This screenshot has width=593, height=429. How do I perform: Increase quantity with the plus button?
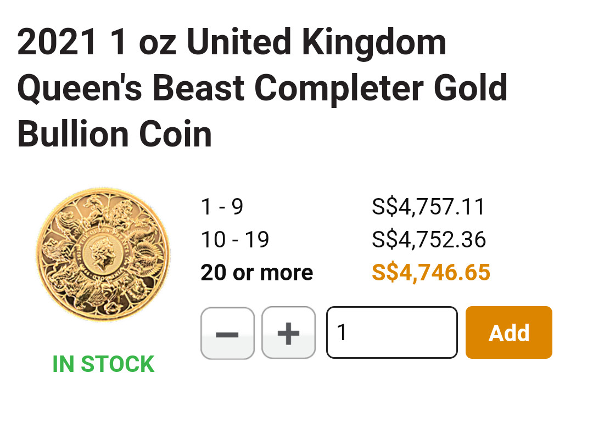(x=288, y=333)
